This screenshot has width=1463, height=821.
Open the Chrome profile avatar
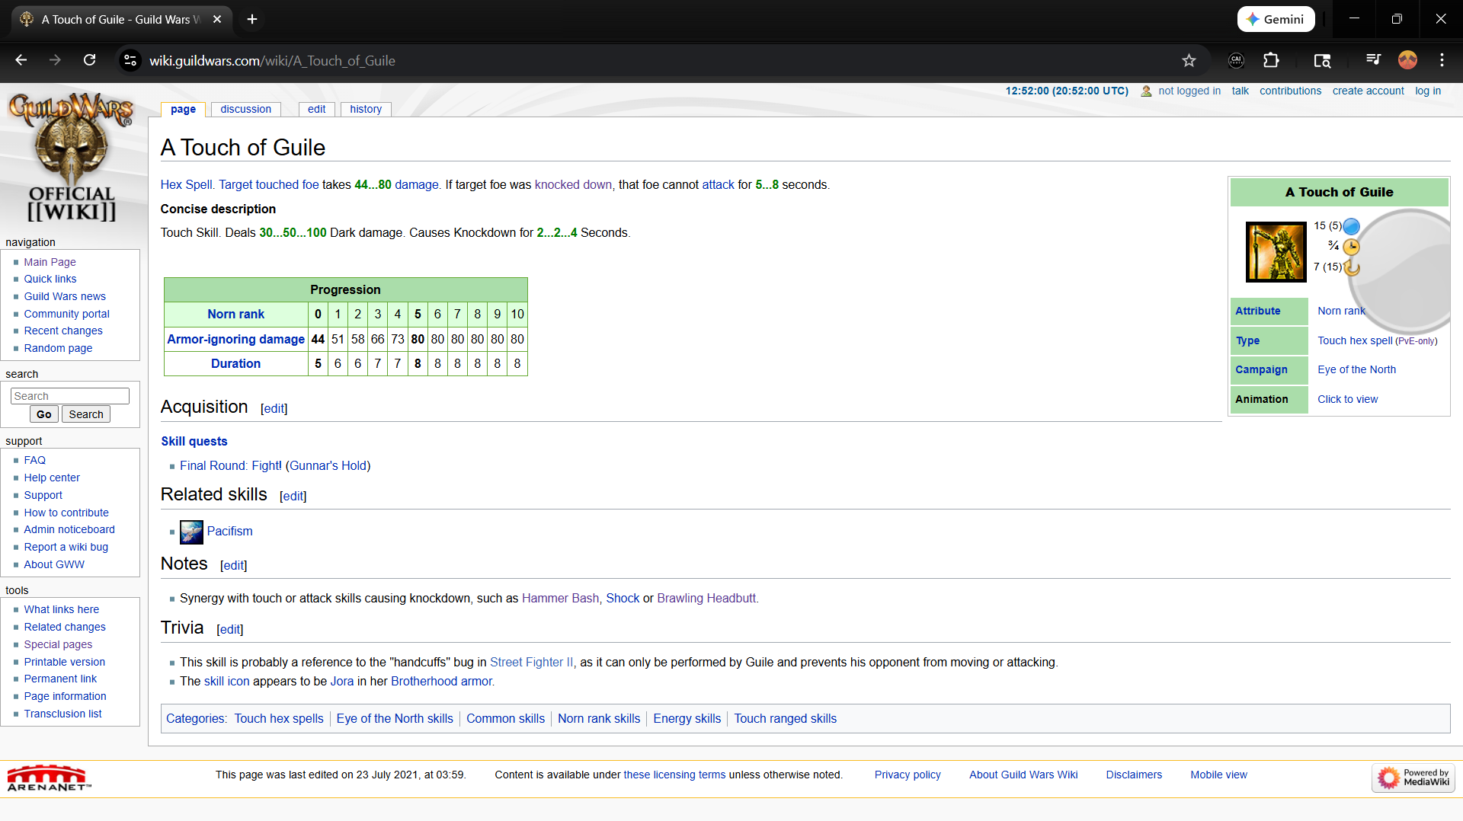pyautogui.click(x=1407, y=60)
